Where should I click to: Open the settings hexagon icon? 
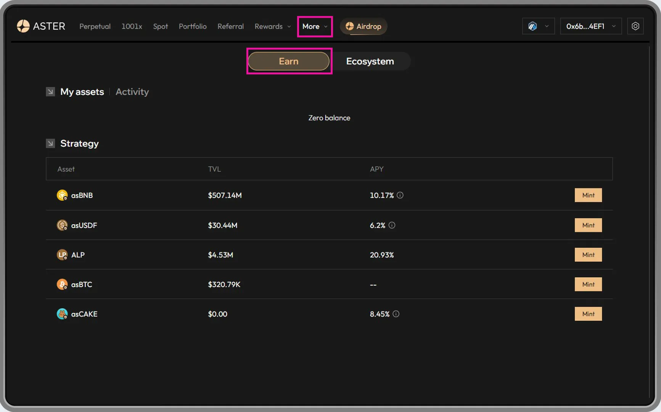tap(635, 26)
